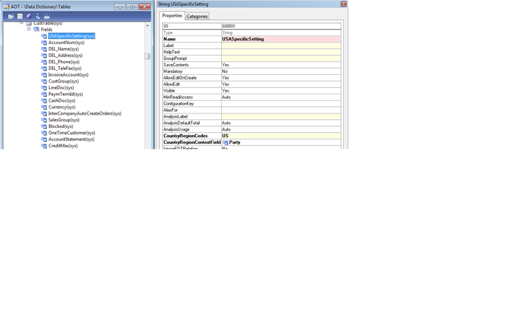521x326 pixels.
Task: Click the field icon beside OneTimeCustomer(sys)
Action: (44, 133)
